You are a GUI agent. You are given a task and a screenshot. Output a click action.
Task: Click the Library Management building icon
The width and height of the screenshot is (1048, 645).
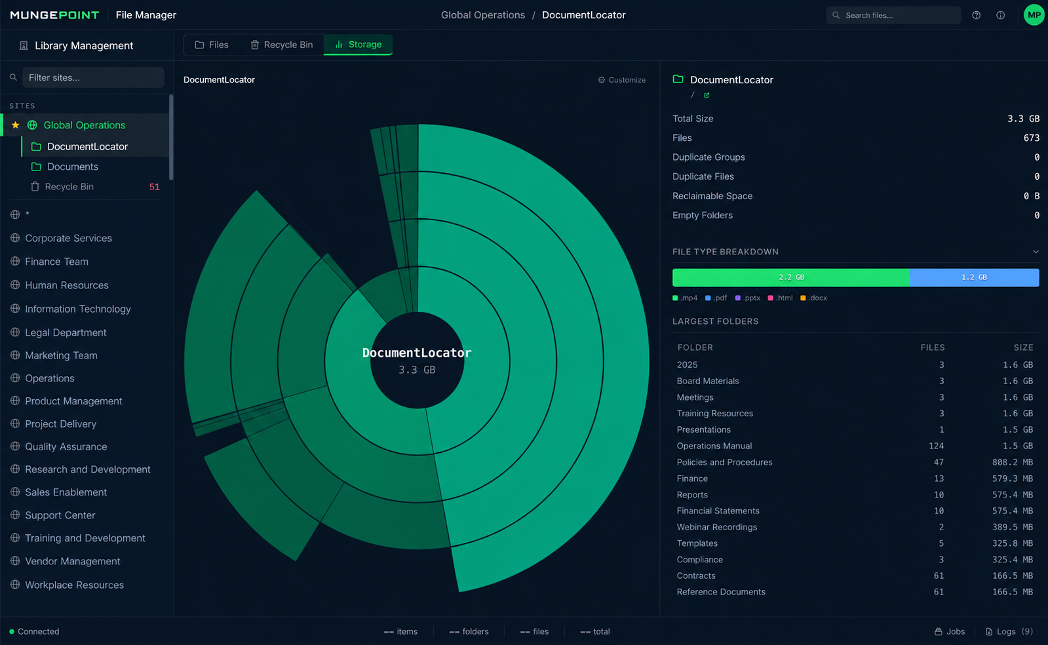point(24,46)
